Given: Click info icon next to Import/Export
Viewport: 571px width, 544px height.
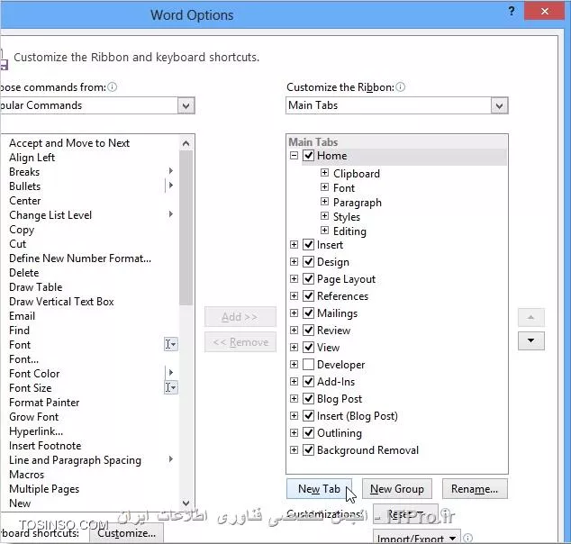Looking at the screenshot, I should (x=468, y=538).
